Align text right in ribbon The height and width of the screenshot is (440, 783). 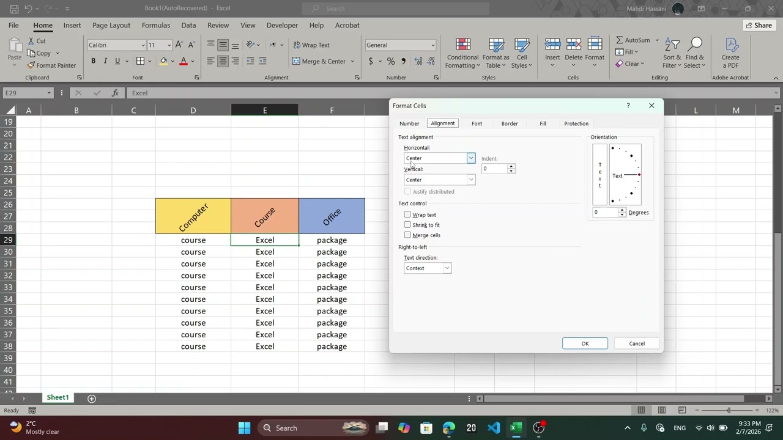pyautogui.click(x=235, y=61)
